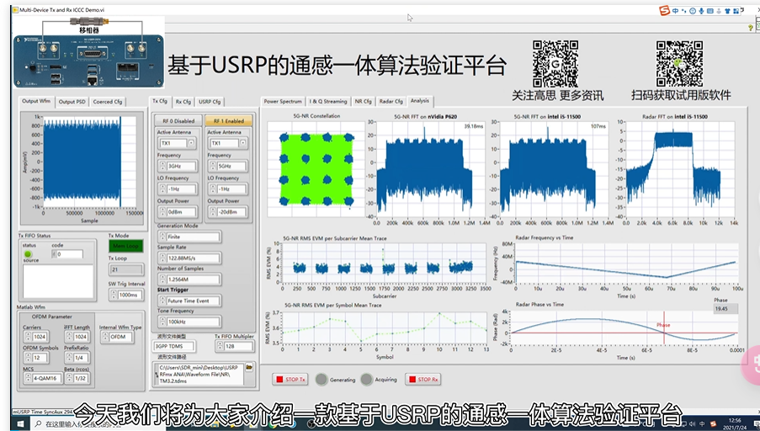Click the RF 1 Frequency 5GHz field
This screenshot has height=431, width=760.
pos(228,166)
